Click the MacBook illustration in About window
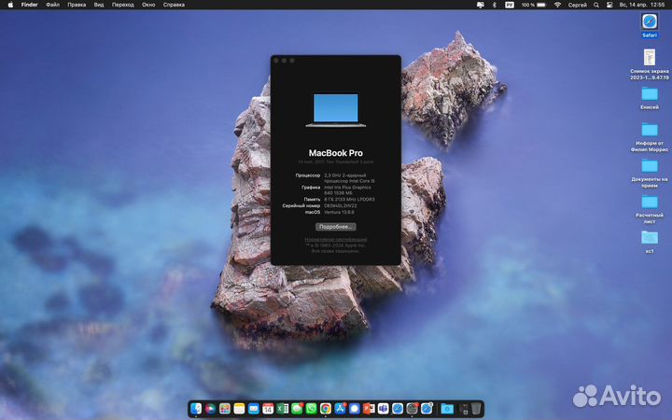The image size is (672, 420). tap(336, 110)
